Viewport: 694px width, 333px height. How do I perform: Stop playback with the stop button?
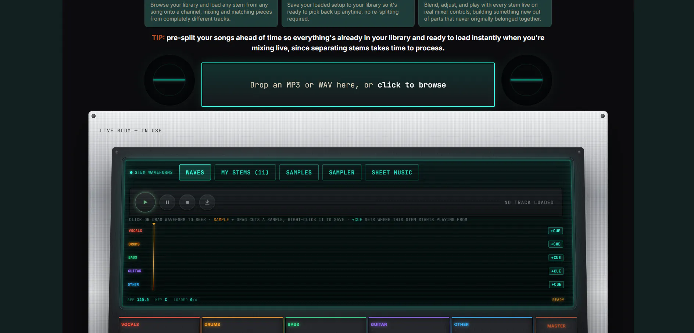pyautogui.click(x=187, y=202)
